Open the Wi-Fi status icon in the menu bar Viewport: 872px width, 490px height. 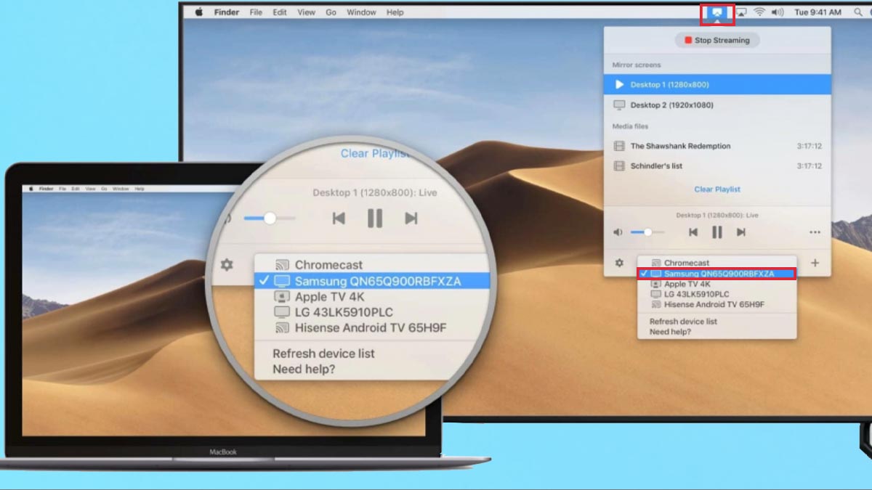pos(760,12)
